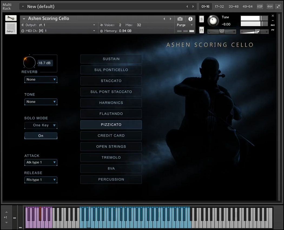
Task: Open instrument name dropdown arrow
Action: [x=24, y=19]
